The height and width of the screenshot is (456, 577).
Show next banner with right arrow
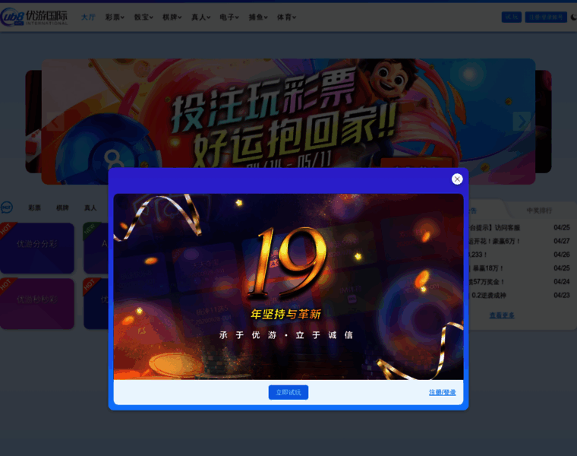tap(522, 121)
